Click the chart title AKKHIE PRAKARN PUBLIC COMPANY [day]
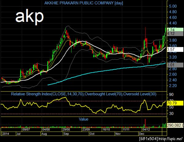The width and height of the screenshot is (184, 142). pyautogui.click(x=84, y=3)
